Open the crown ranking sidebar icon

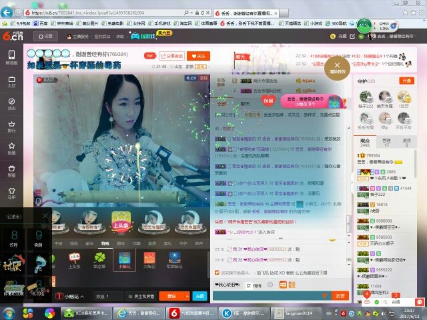point(11,126)
